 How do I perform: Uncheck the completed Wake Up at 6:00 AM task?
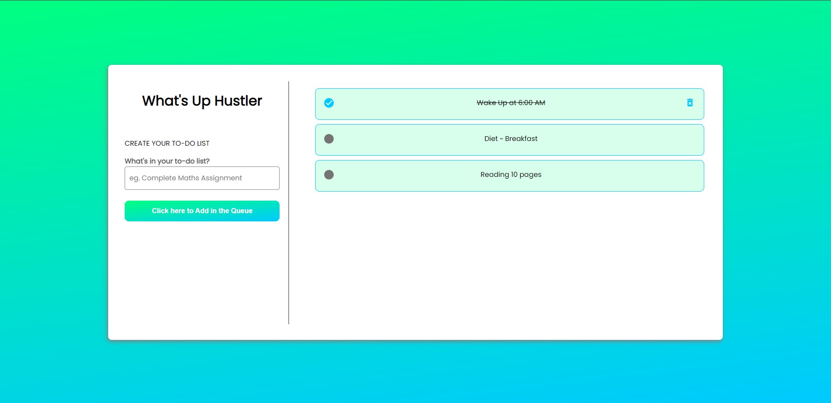329,103
